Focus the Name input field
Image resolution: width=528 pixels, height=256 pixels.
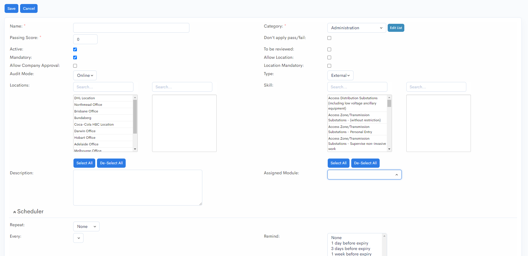131,28
